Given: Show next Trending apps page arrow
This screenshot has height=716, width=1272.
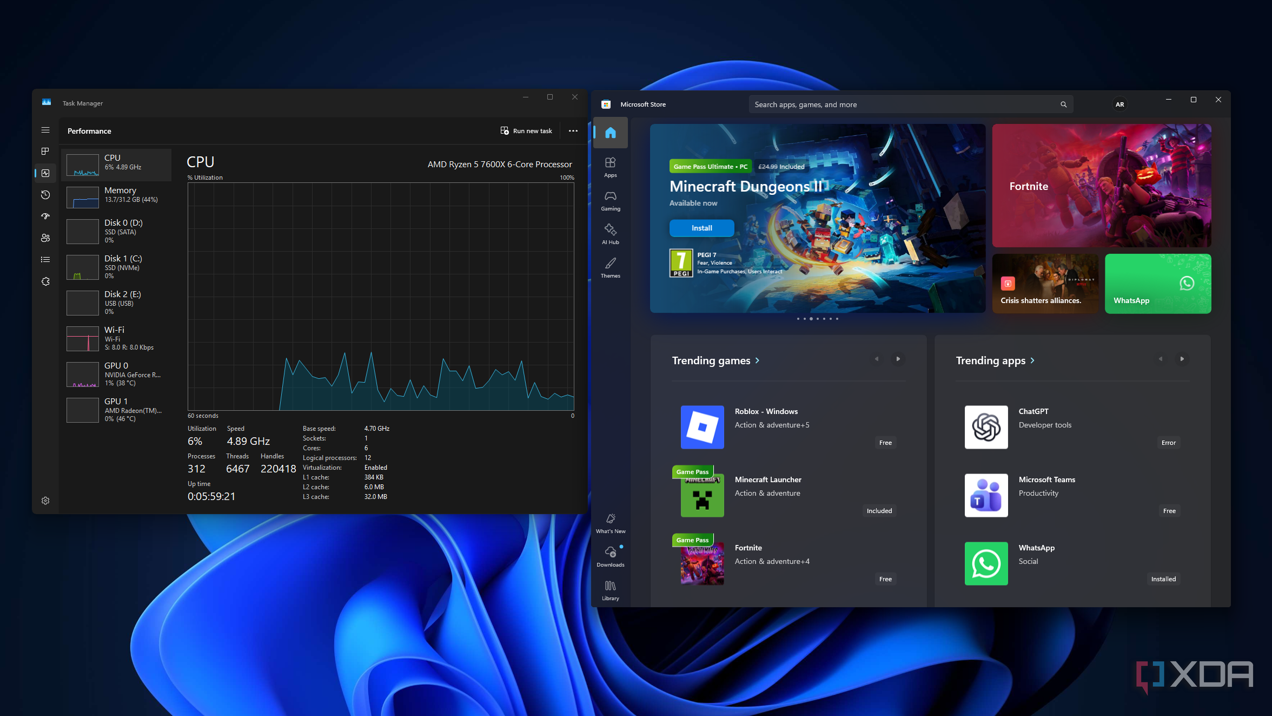Looking at the screenshot, I should [1182, 359].
